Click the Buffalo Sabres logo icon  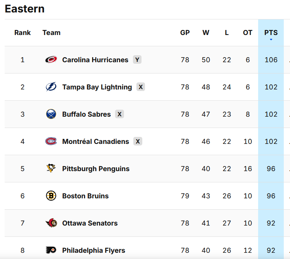click(51, 114)
